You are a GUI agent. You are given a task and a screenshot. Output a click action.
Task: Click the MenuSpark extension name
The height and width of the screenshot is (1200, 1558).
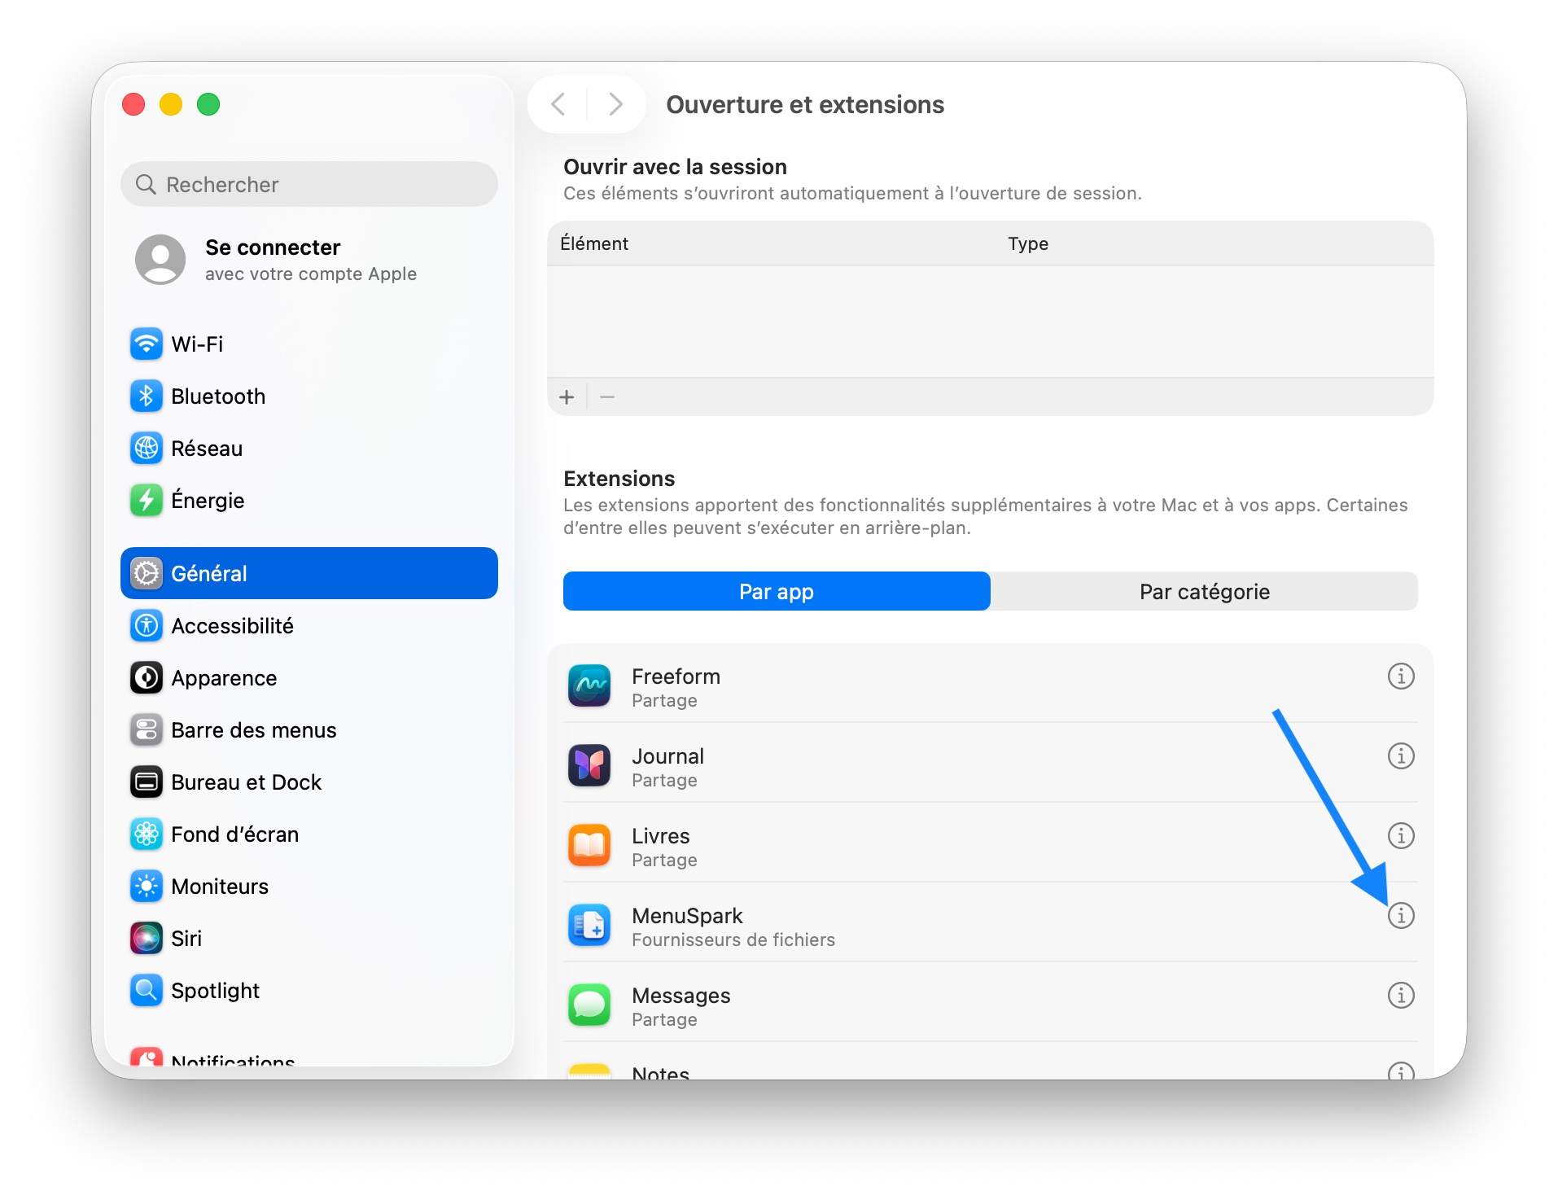point(687,916)
